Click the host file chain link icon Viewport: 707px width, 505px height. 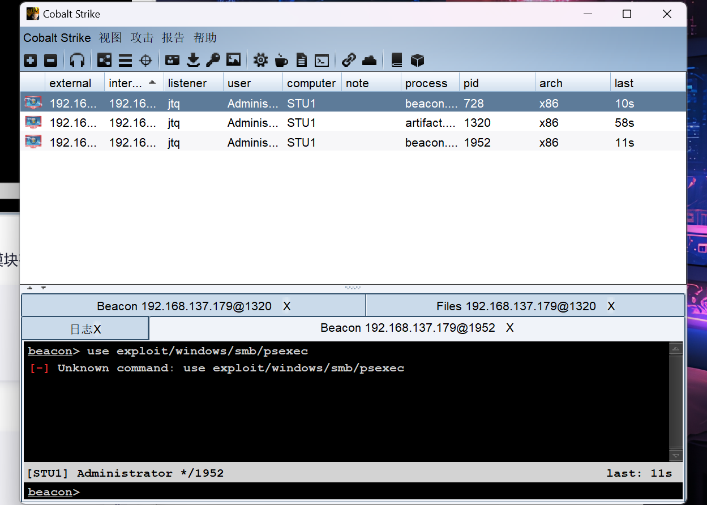click(x=349, y=60)
